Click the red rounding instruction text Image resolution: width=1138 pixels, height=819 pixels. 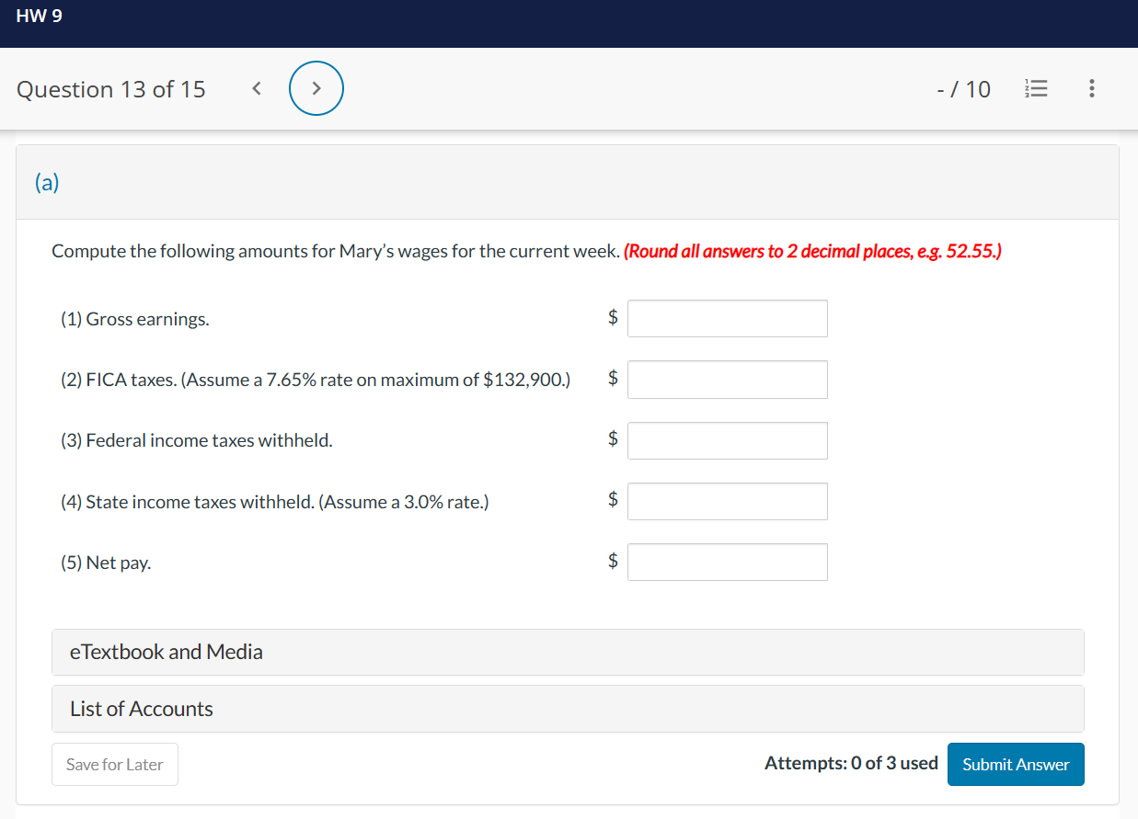click(812, 252)
